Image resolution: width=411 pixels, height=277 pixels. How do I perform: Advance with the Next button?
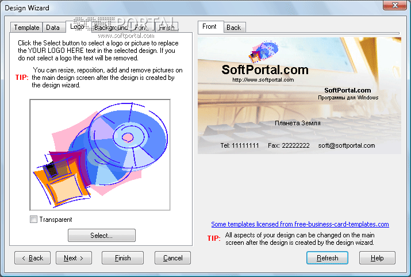[x=74, y=258]
